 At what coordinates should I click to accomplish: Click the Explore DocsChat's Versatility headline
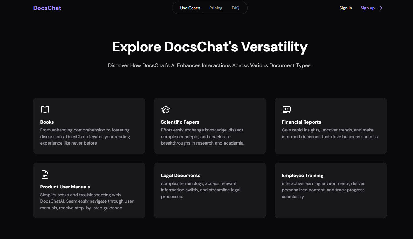pos(210,47)
